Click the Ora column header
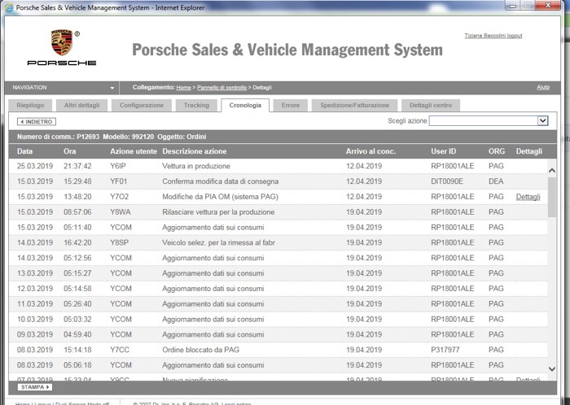The height and width of the screenshot is (405, 570). coord(70,151)
